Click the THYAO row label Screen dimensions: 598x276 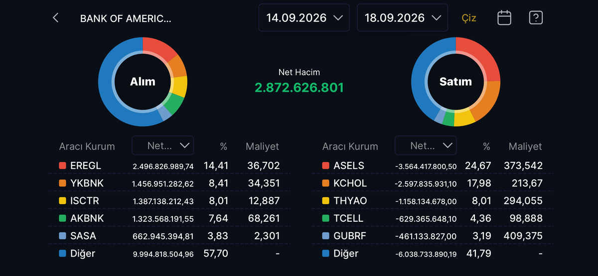tap(350, 201)
